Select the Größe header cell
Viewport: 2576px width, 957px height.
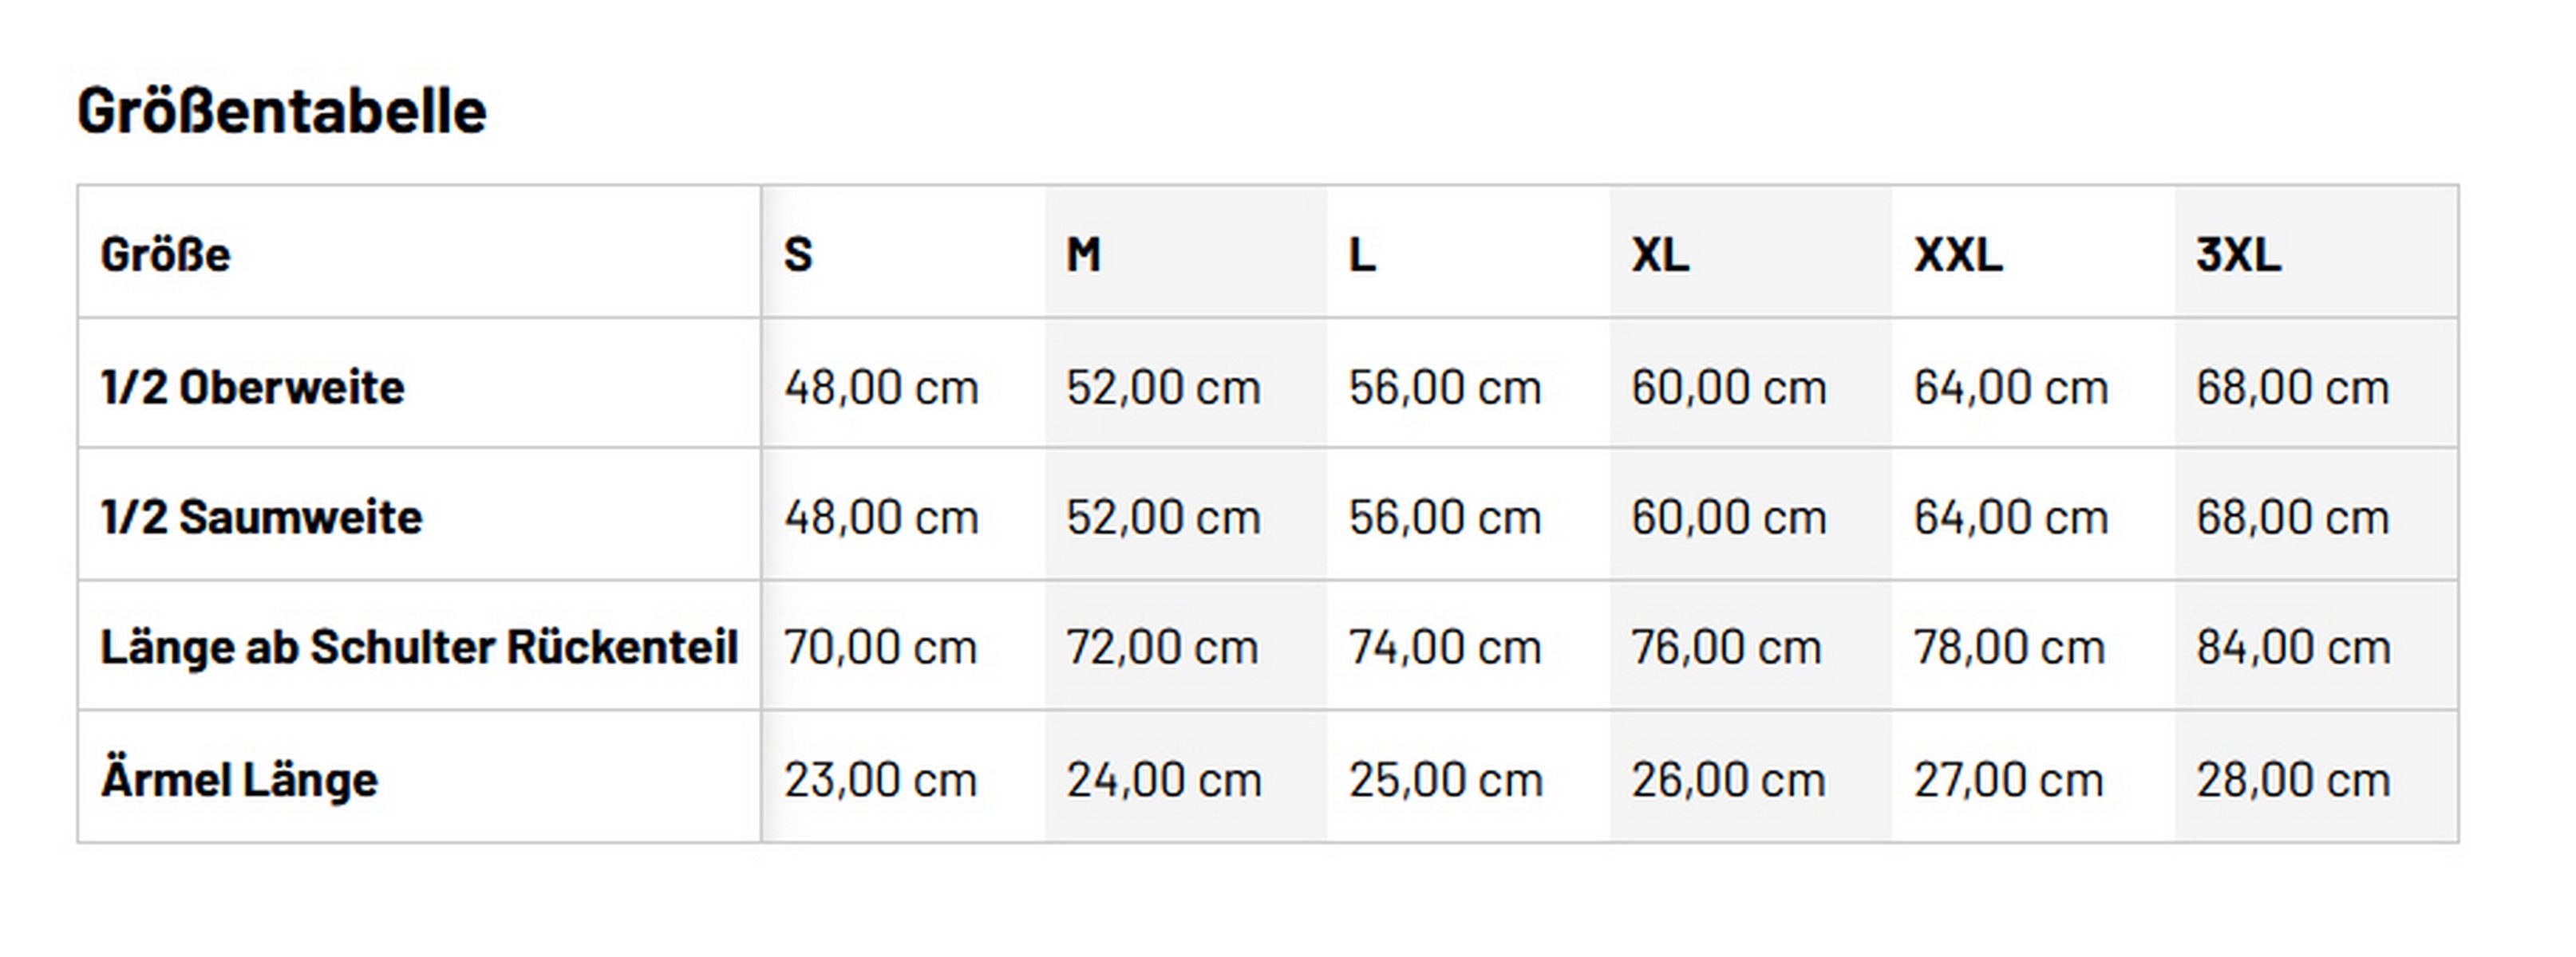166,254
